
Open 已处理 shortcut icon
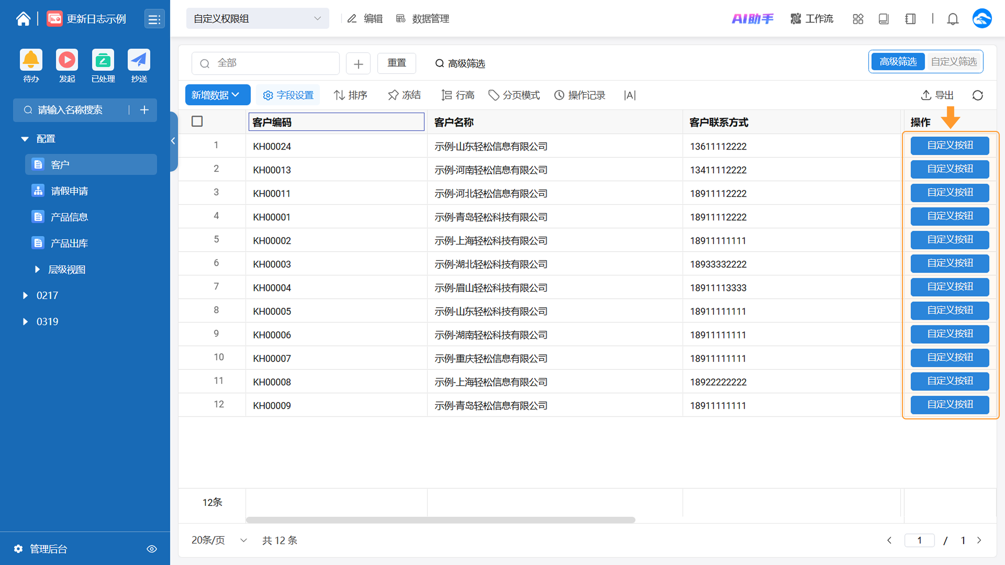point(103,60)
